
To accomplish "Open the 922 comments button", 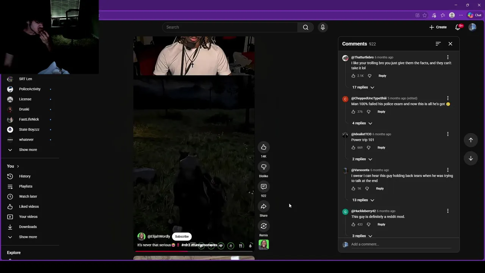I will pyautogui.click(x=264, y=187).
